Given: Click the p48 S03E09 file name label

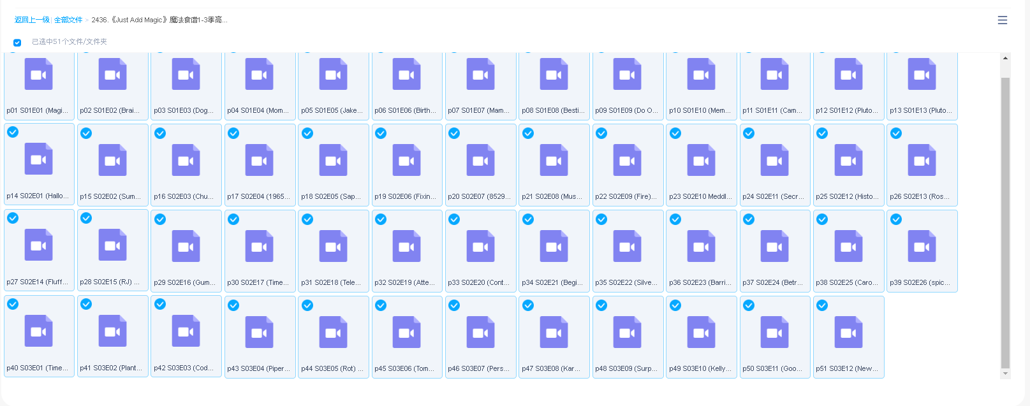Looking at the screenshot, I should tap(628, 368).
